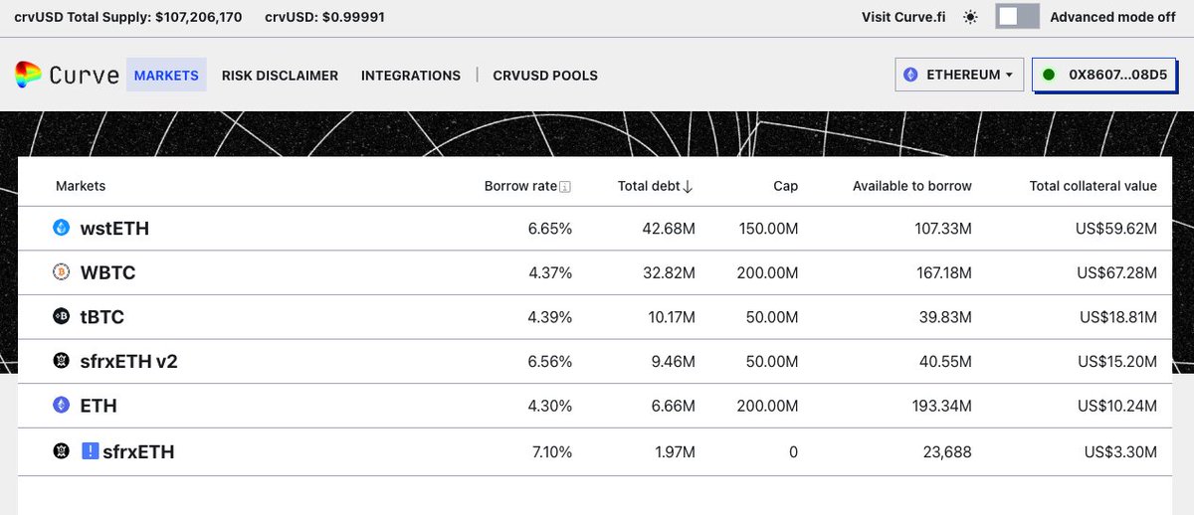The width and height of the screenshot is (1194, 515).
Task: Click the US$10.24M collateral value
Action: [1117, 406]
